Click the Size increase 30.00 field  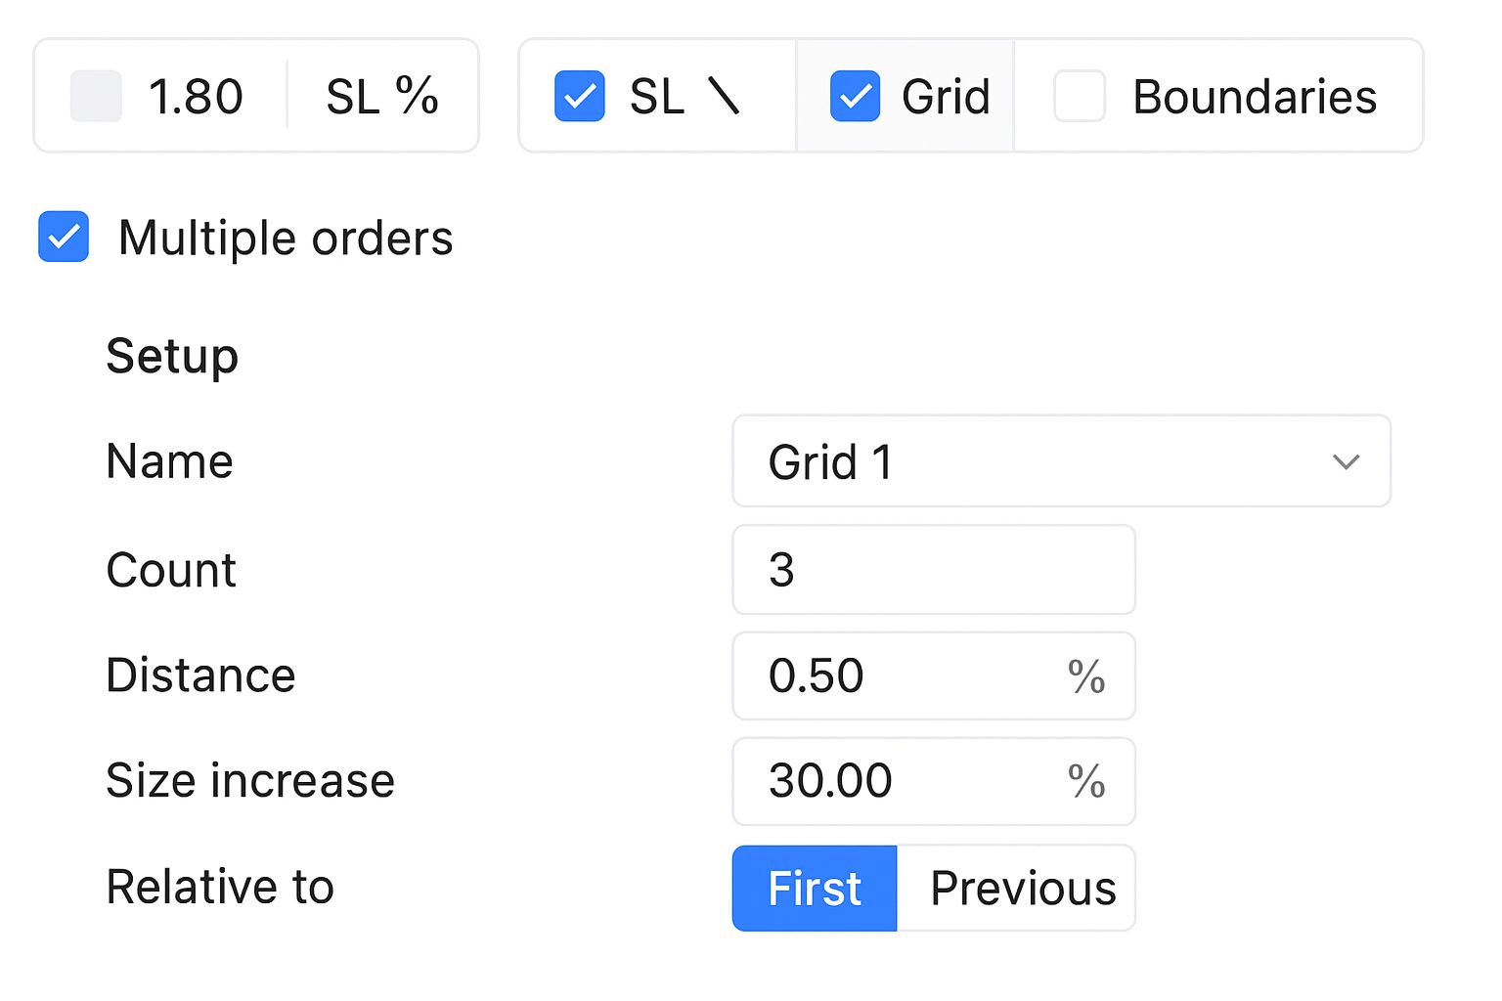tap(934, 781)
